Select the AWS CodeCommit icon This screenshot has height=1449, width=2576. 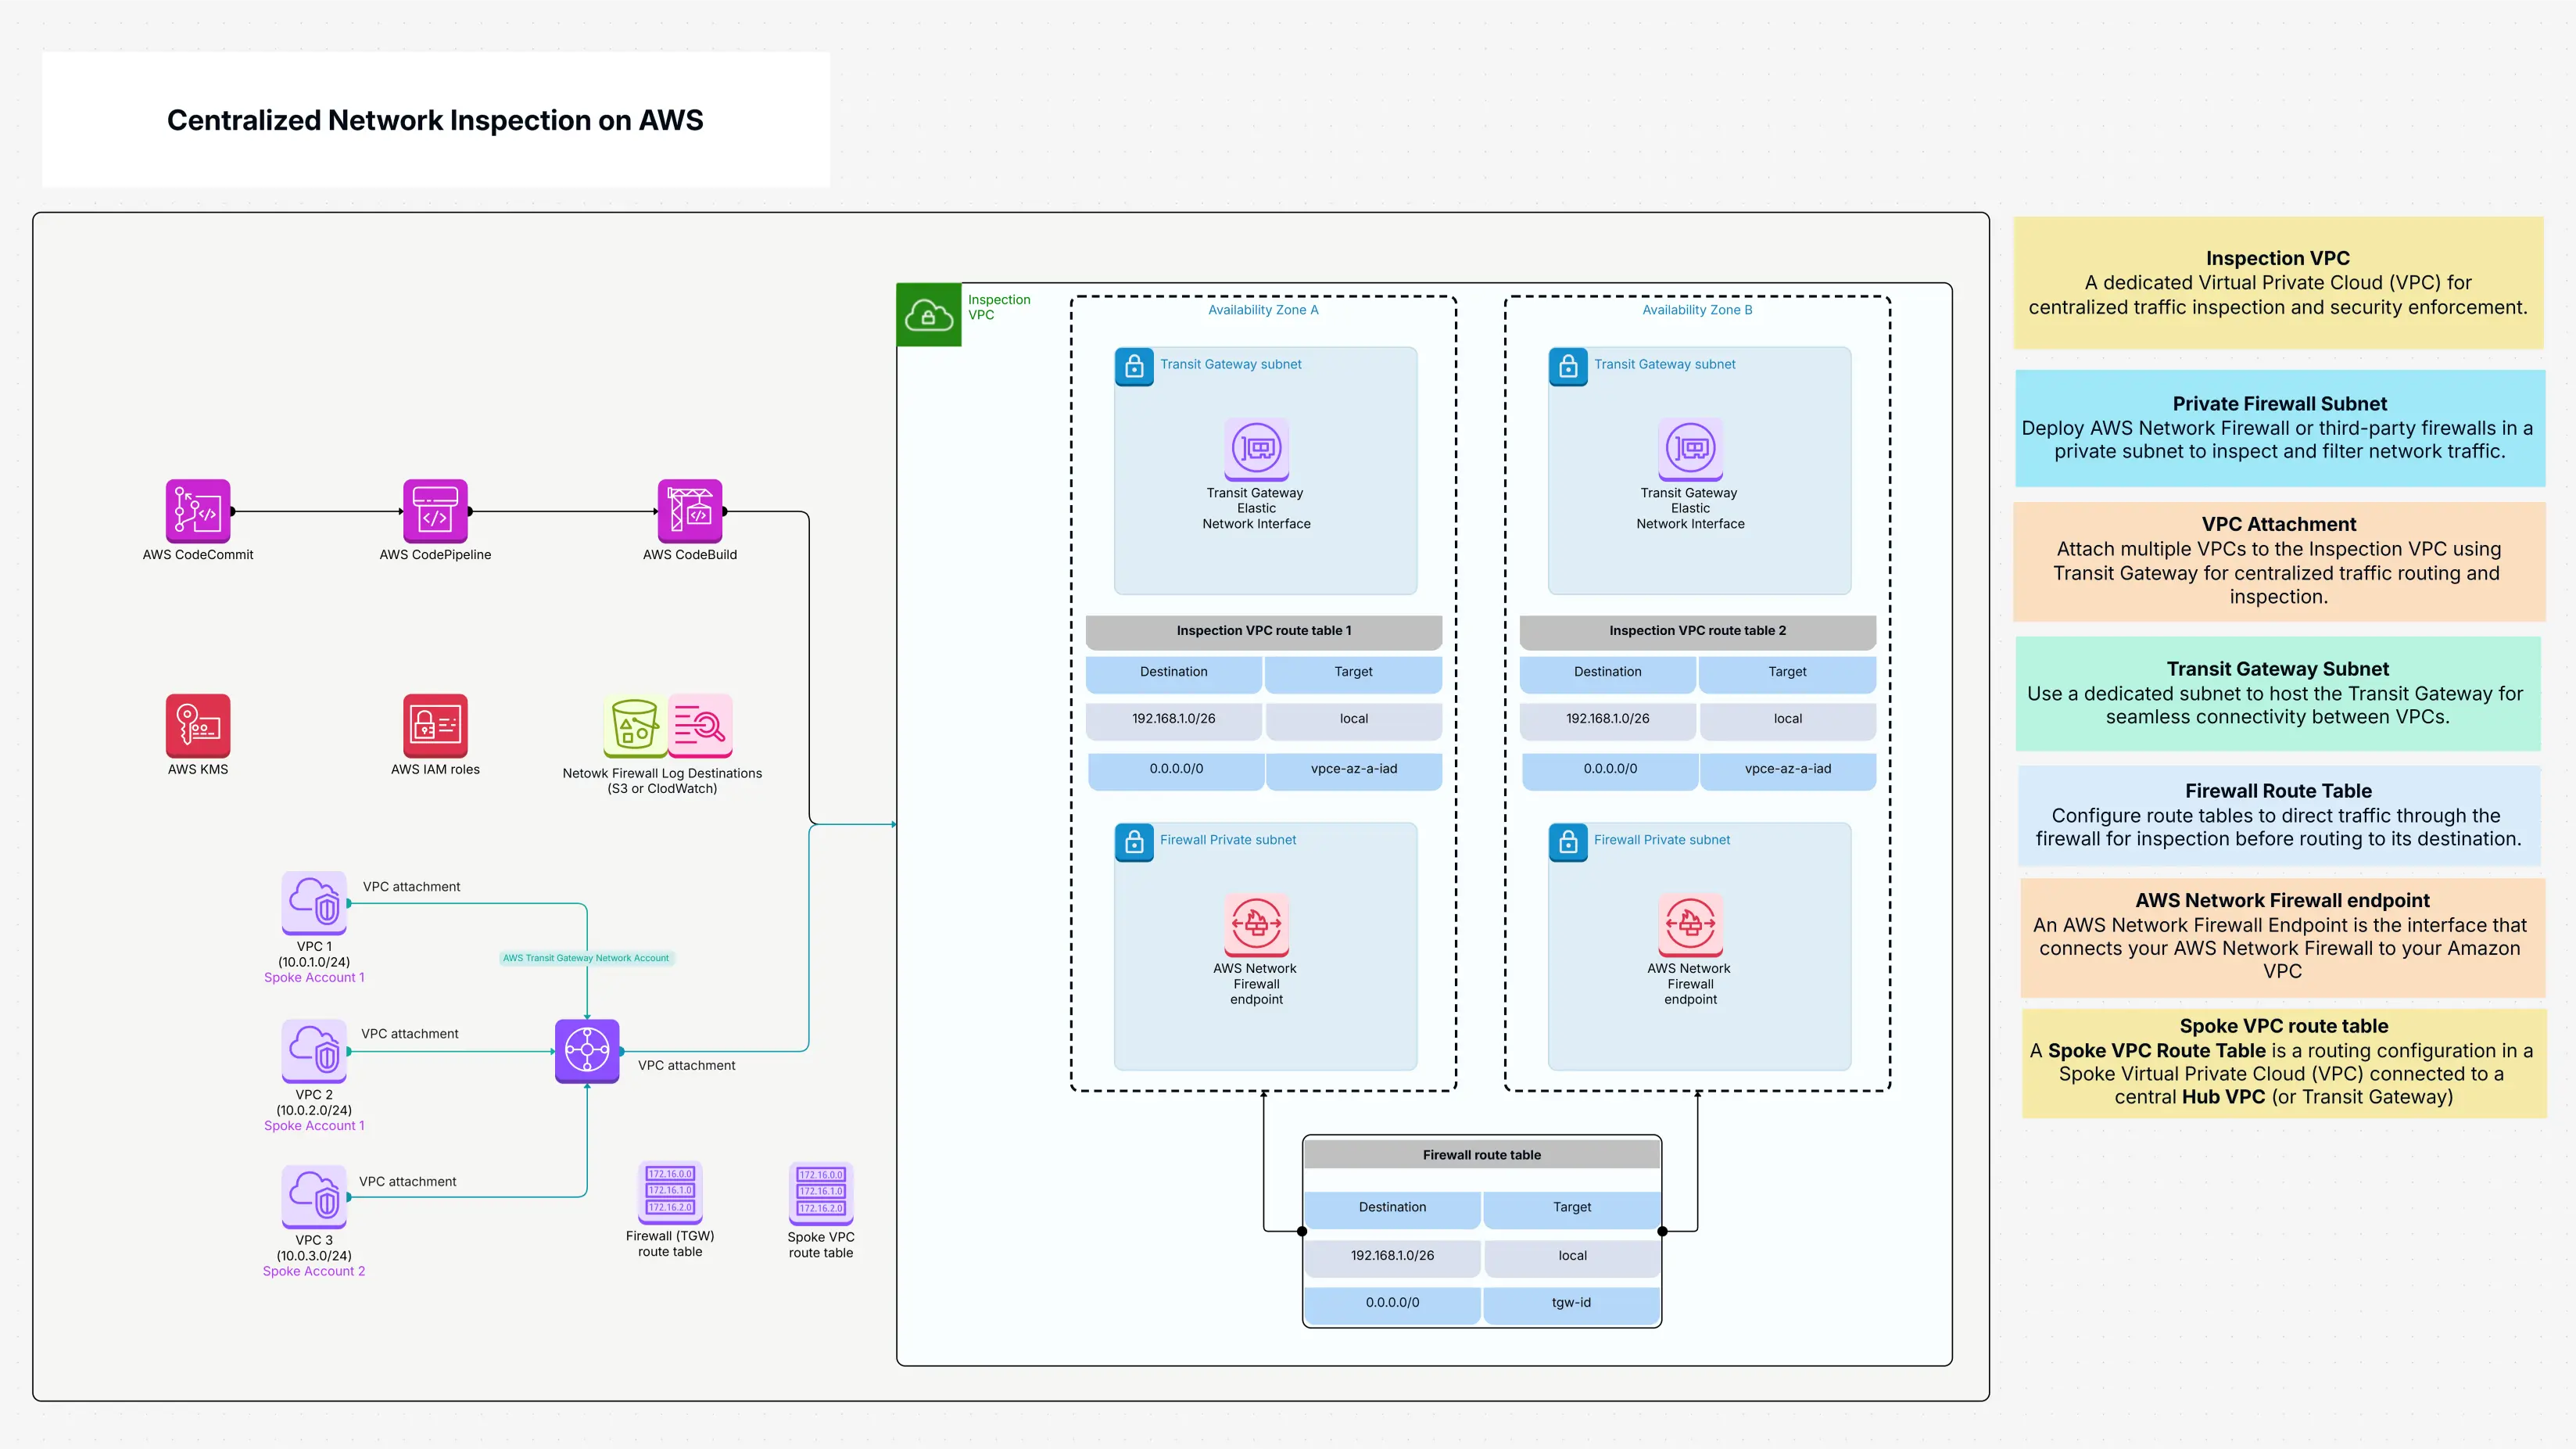point(198,512)
